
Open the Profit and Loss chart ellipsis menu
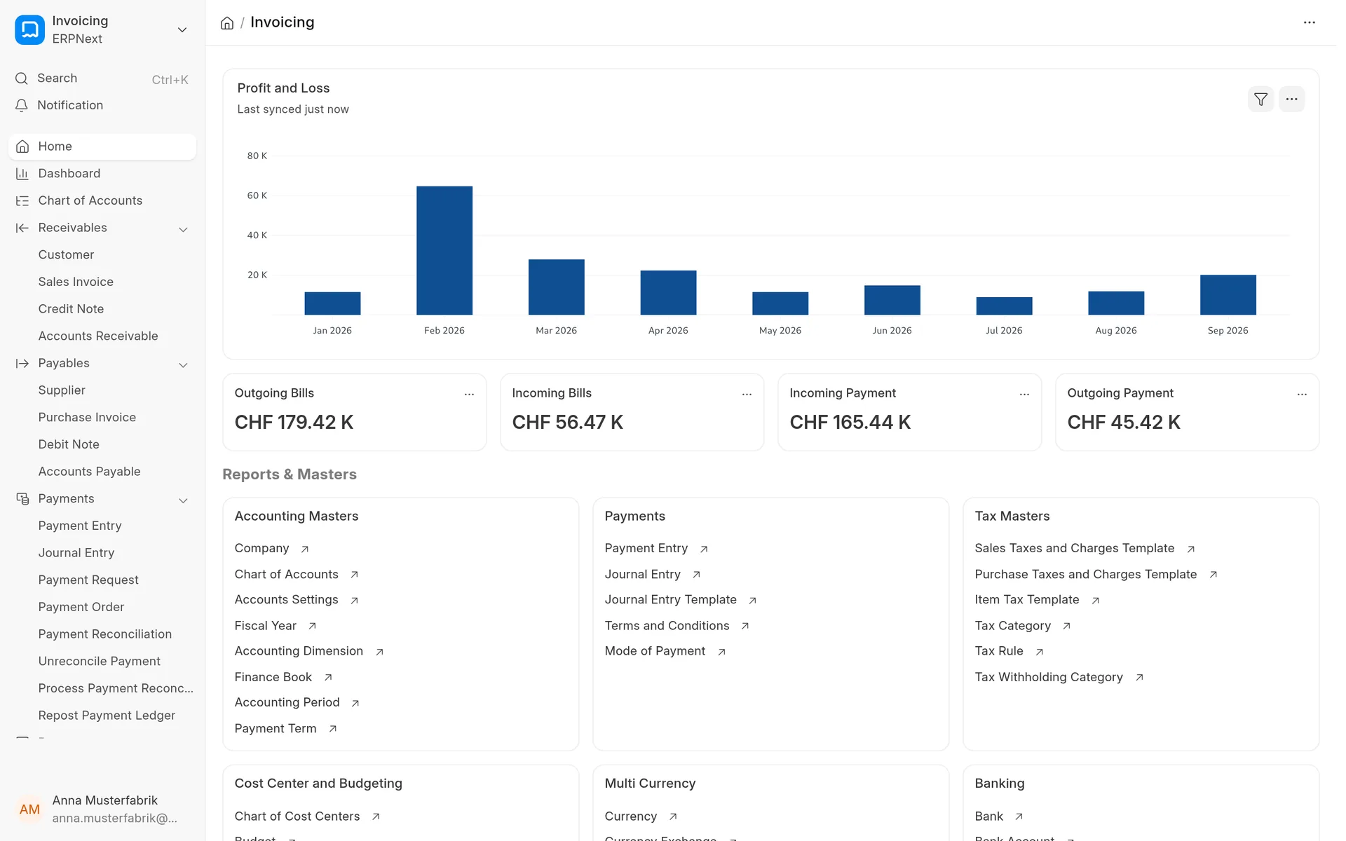[1291, 100]
